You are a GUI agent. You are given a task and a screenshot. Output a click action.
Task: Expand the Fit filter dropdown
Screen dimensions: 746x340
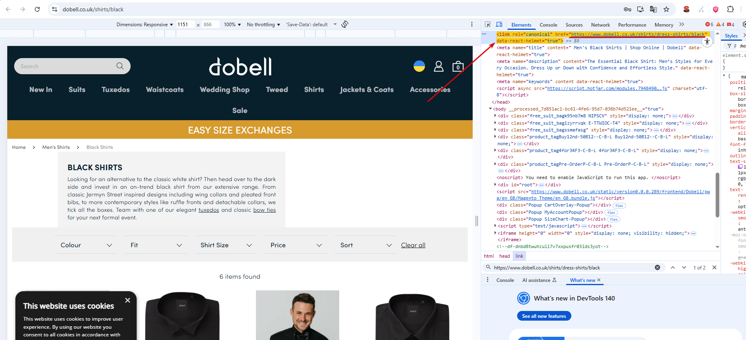[x=156, y=245]
